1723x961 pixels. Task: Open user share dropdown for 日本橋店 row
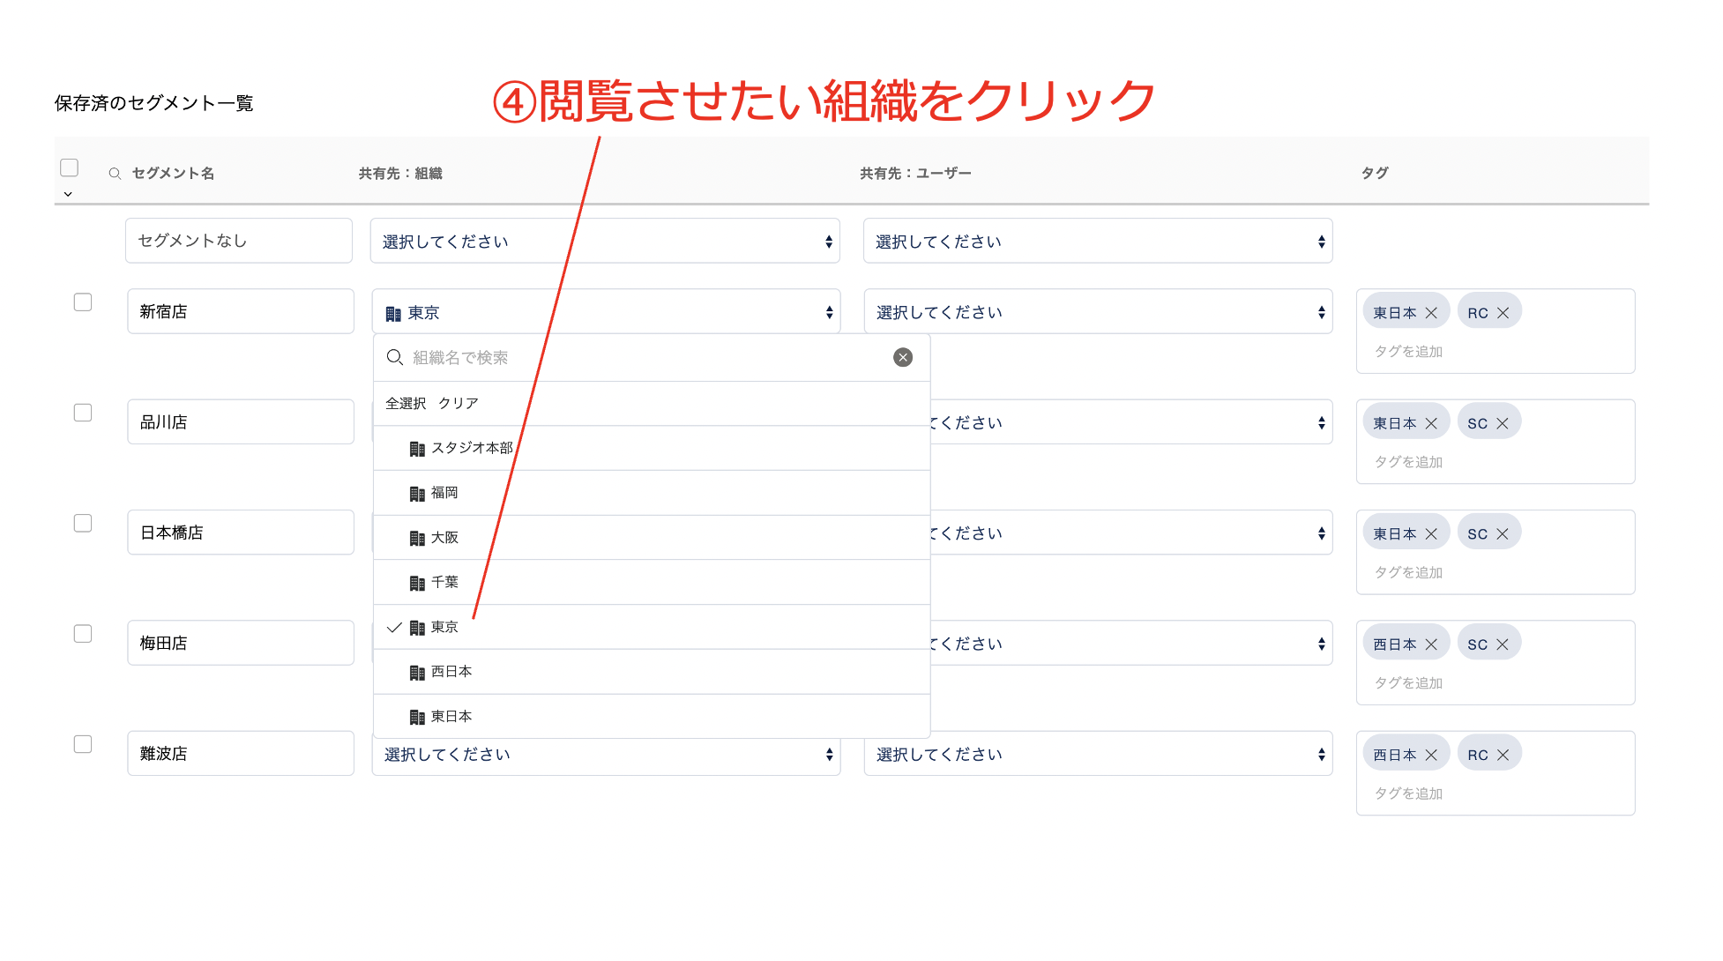(1131, 533)
